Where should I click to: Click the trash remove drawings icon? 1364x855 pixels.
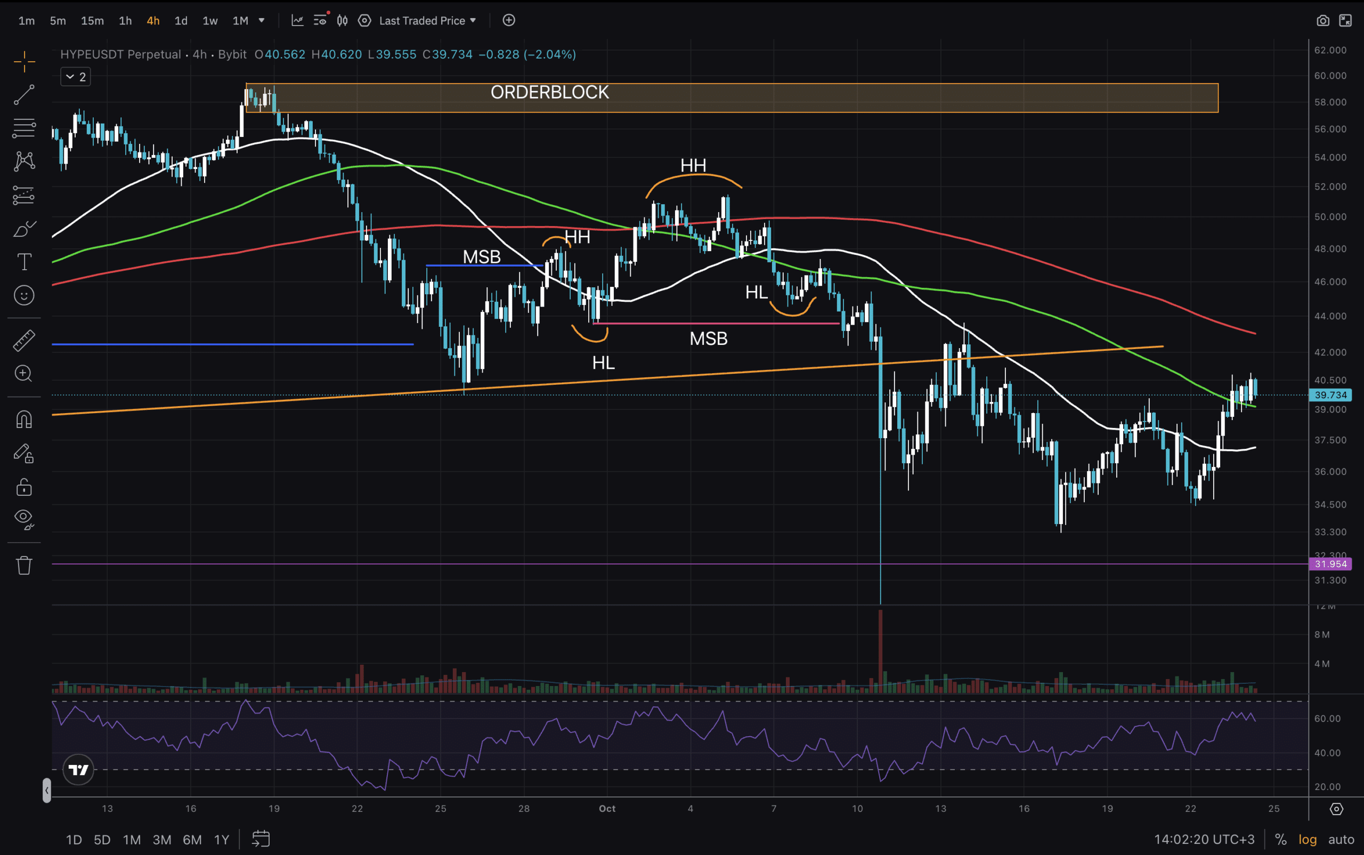click(24, 565)
